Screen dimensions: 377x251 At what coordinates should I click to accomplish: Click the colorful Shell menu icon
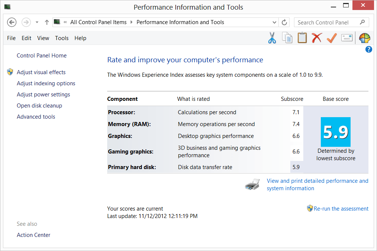364,38
